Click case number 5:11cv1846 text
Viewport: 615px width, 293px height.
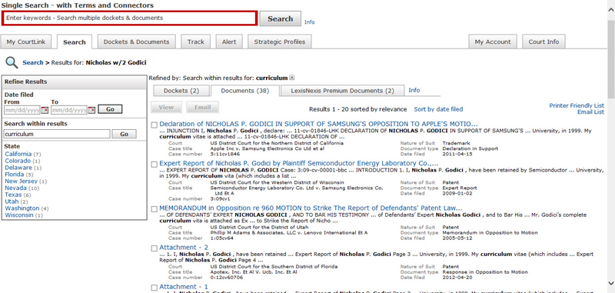coord(224,154)
